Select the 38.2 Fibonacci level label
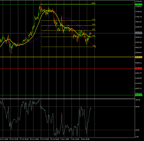This screenshot has height=141, width=144. pyautogui.click(x=94, y=30)
